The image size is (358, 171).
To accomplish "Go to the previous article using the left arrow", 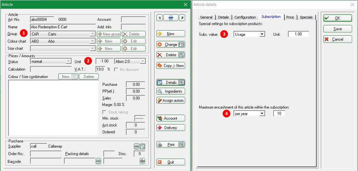I will (160, 18).
